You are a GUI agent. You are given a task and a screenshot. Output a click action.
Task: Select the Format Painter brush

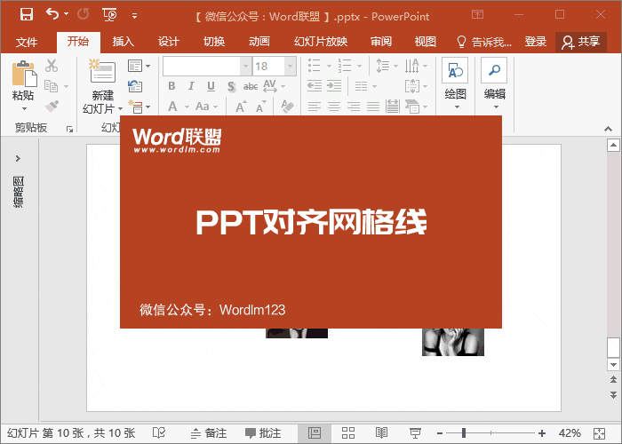[52, 107]
